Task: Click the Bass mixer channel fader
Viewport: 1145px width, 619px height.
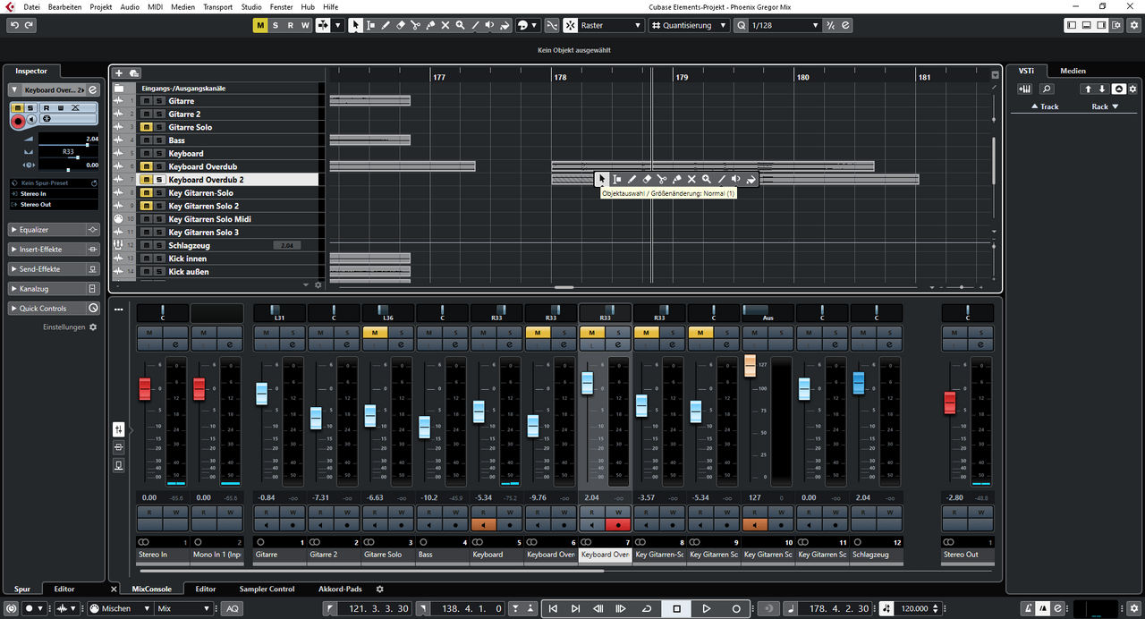Action: click(425, 428)
